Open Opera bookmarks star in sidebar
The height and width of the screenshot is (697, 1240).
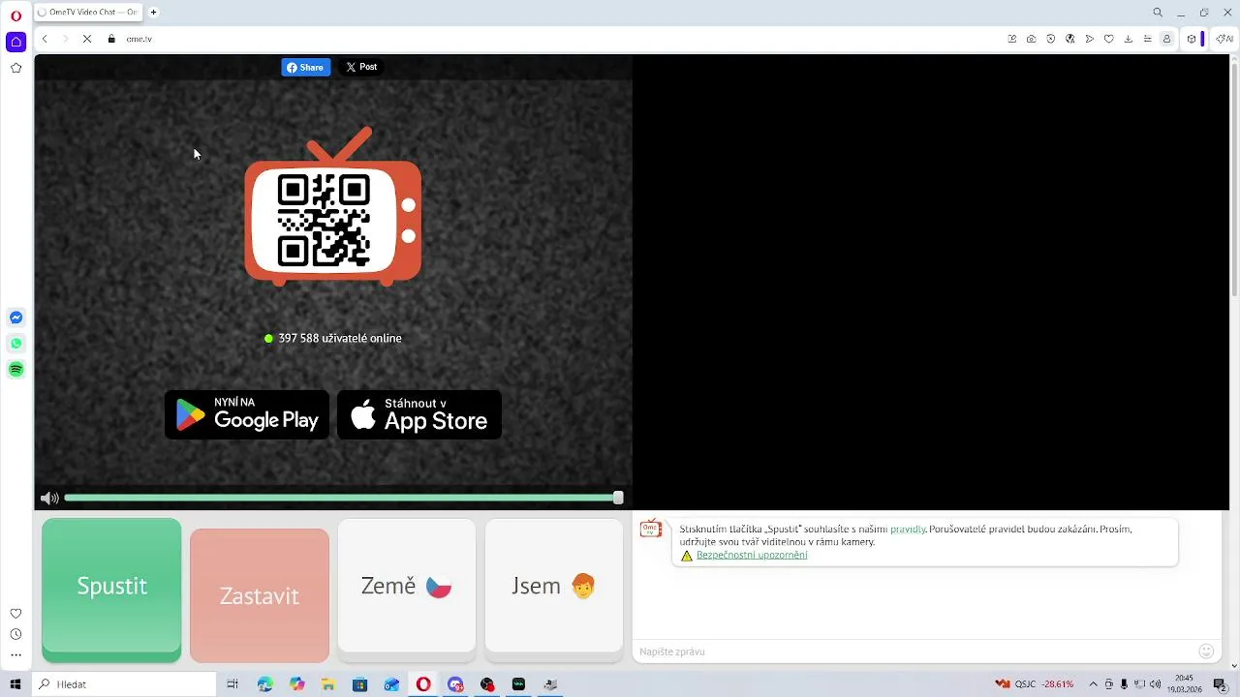15,68
